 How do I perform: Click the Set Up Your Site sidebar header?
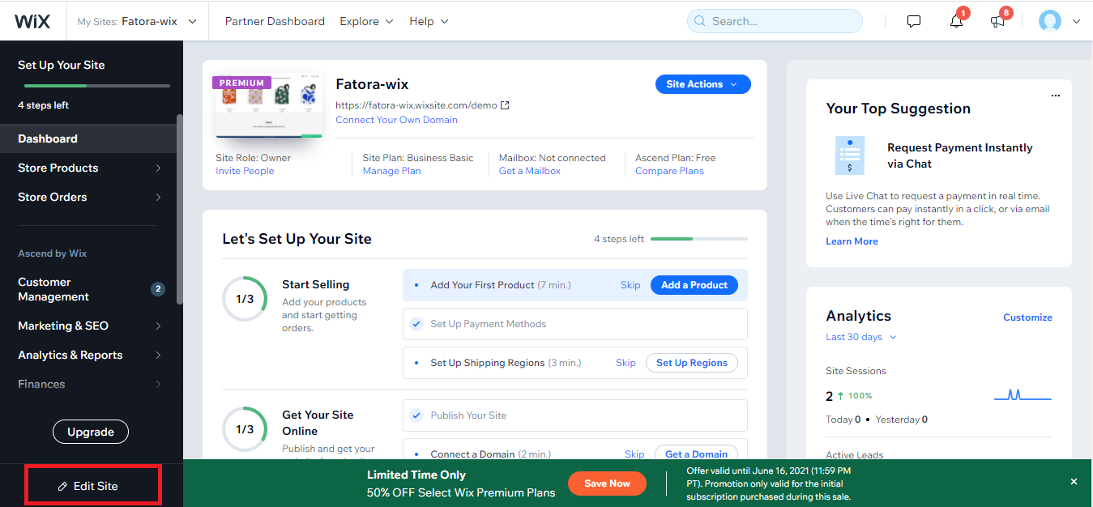click(x=62, y=65)
